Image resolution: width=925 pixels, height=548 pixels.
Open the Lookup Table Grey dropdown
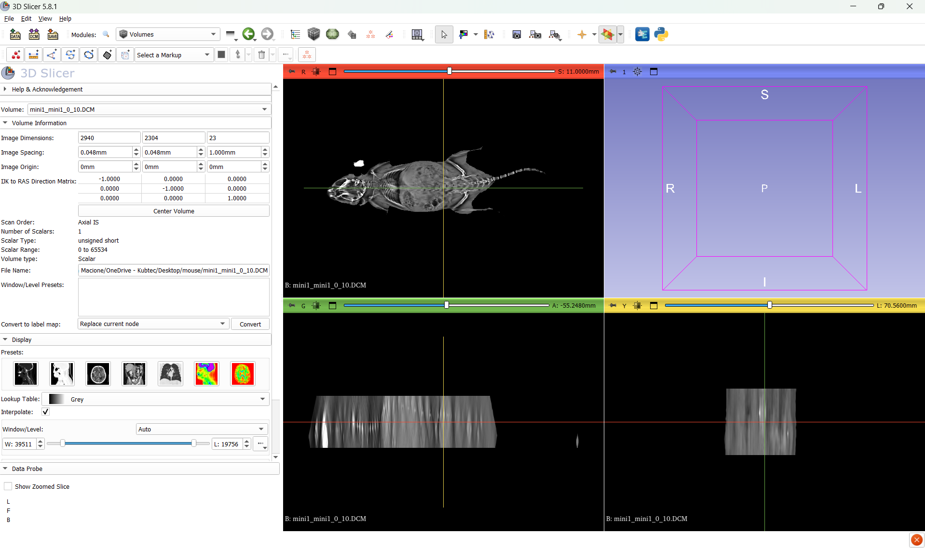[x=156, y=399]
